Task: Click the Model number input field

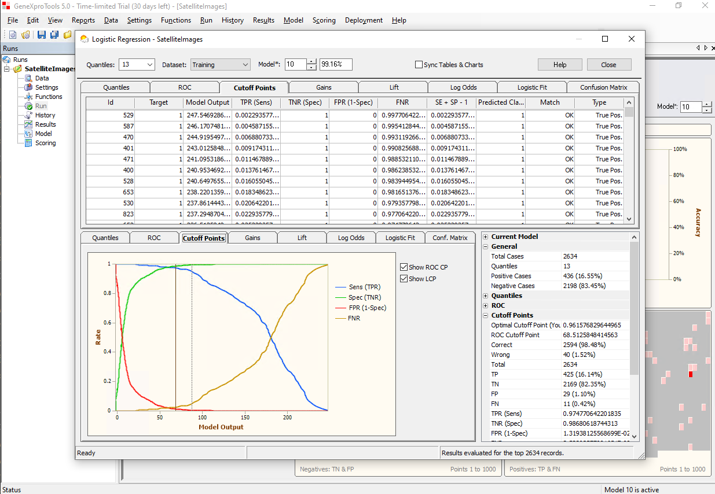Action: 295,65
